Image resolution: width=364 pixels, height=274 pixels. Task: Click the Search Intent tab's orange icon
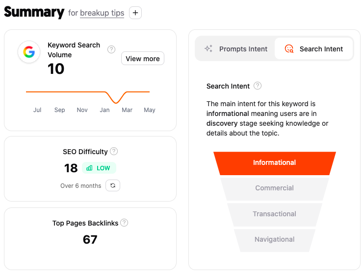289,49
